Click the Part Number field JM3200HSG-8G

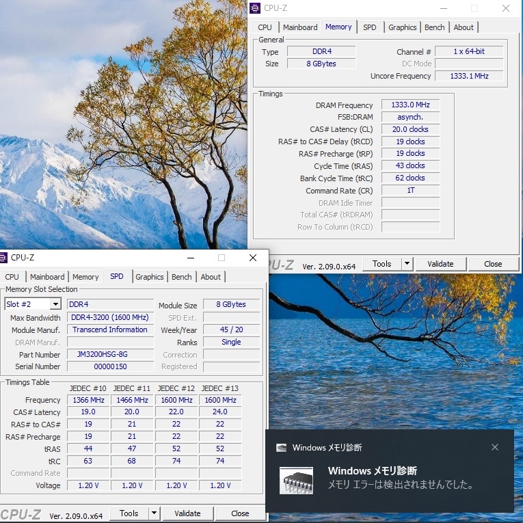111,355
